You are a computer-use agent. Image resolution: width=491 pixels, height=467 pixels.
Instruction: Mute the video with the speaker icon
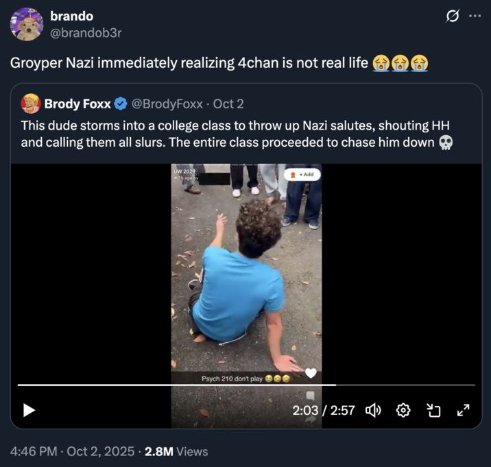tap(373, 410)
